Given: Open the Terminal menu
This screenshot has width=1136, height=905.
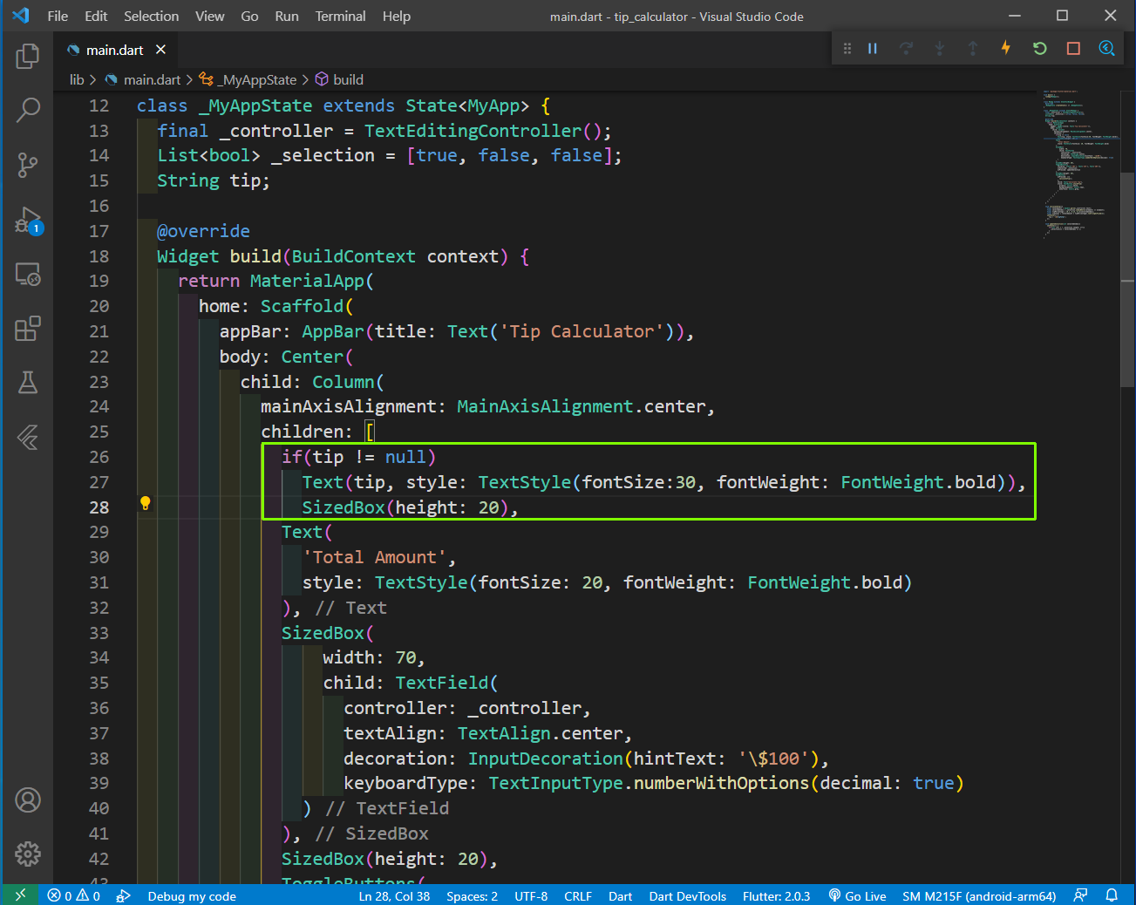Looking at the screenshot, I should point(340,16).
